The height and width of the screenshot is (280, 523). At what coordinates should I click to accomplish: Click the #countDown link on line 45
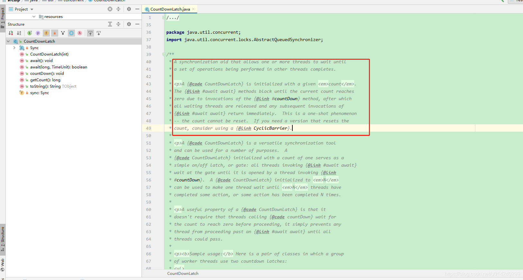(x=285, y=99)
